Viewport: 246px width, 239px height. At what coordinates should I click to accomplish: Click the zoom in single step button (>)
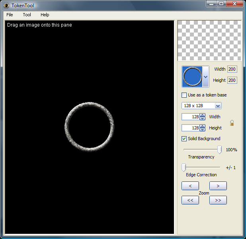(218, 186)
